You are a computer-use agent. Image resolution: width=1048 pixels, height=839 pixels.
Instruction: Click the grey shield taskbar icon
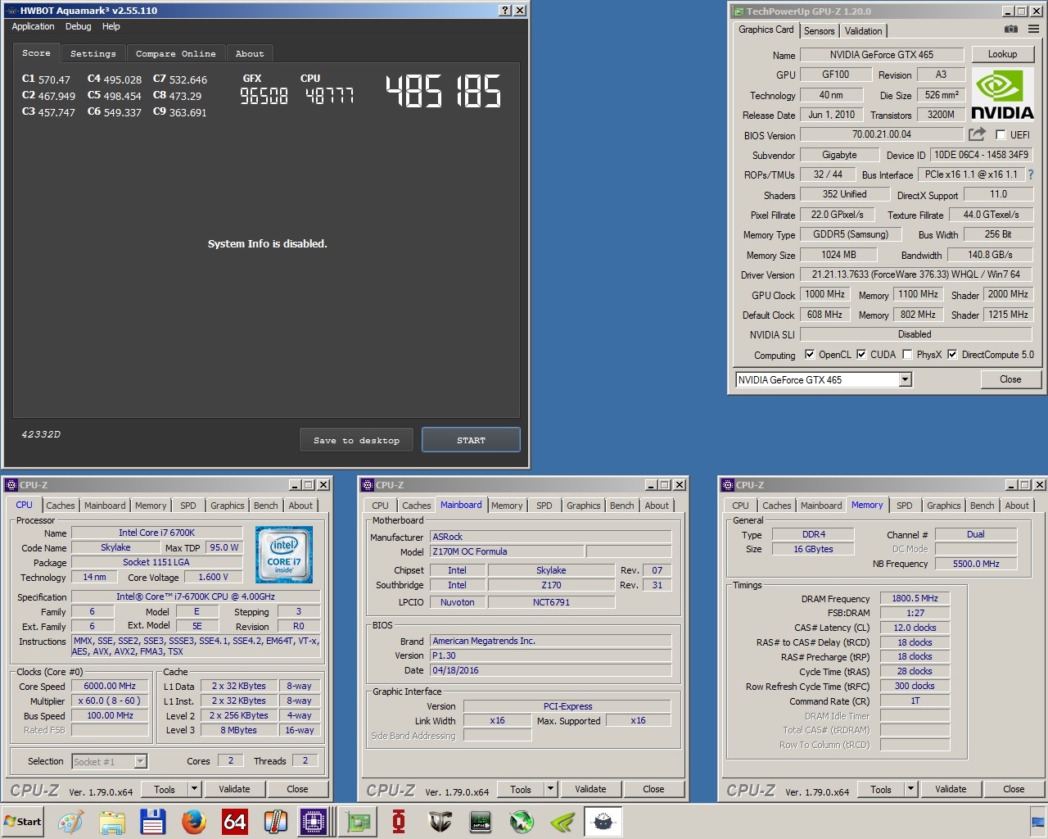(440, 822)
